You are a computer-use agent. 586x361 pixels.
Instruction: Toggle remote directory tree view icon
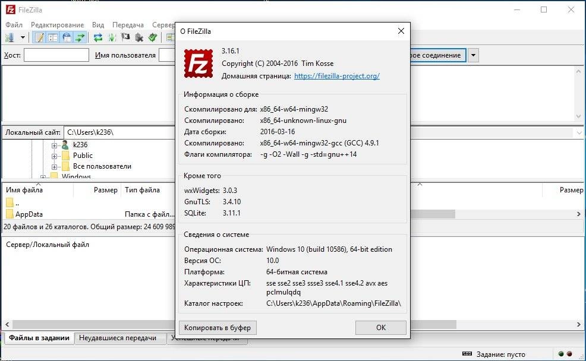67,37
